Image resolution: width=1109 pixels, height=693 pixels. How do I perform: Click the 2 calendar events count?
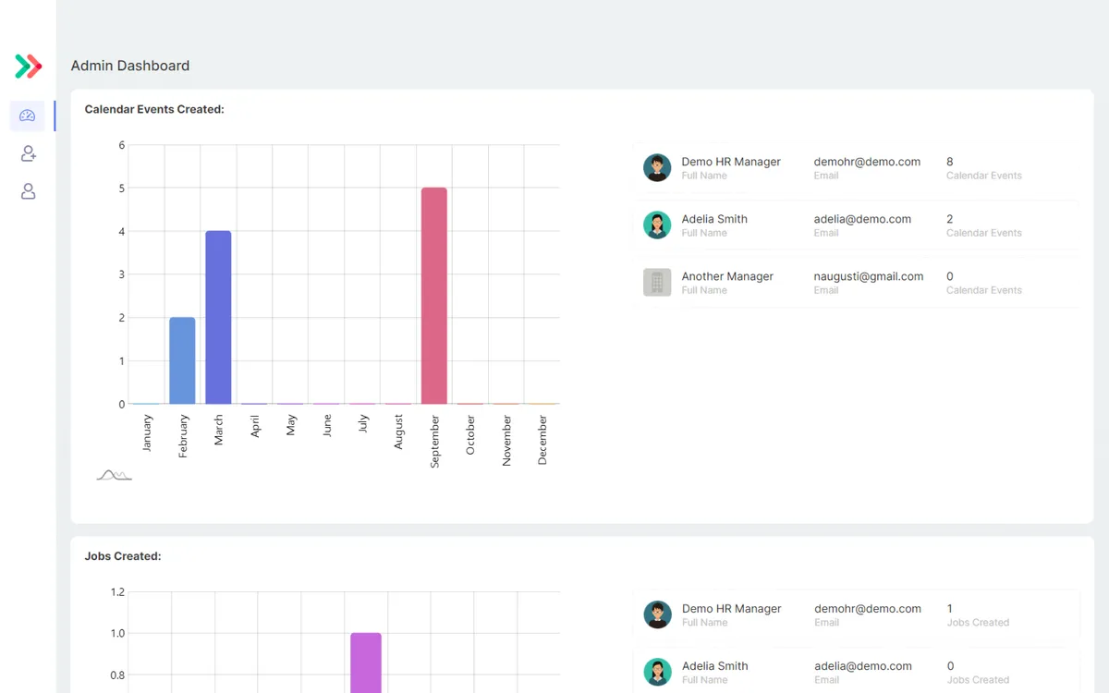(950, 219)
